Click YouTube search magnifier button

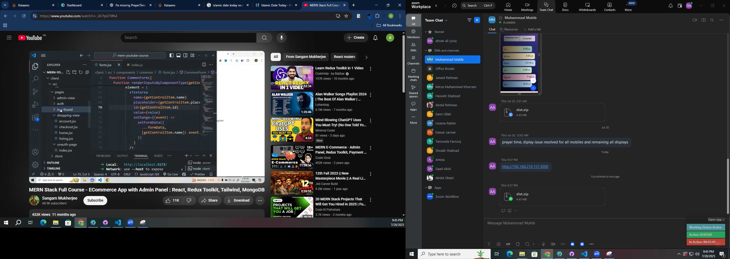click(264, 38)
